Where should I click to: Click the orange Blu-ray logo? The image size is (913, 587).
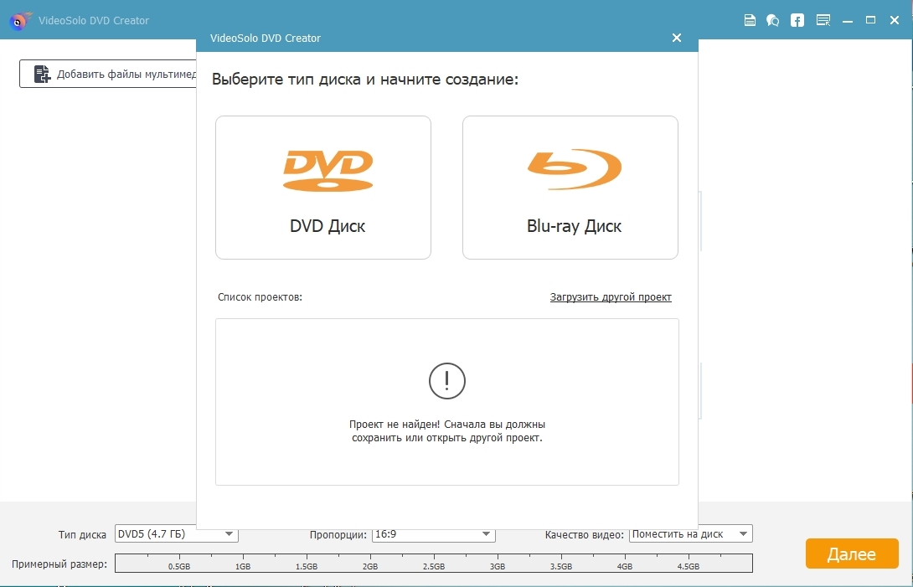click(574, 170)
